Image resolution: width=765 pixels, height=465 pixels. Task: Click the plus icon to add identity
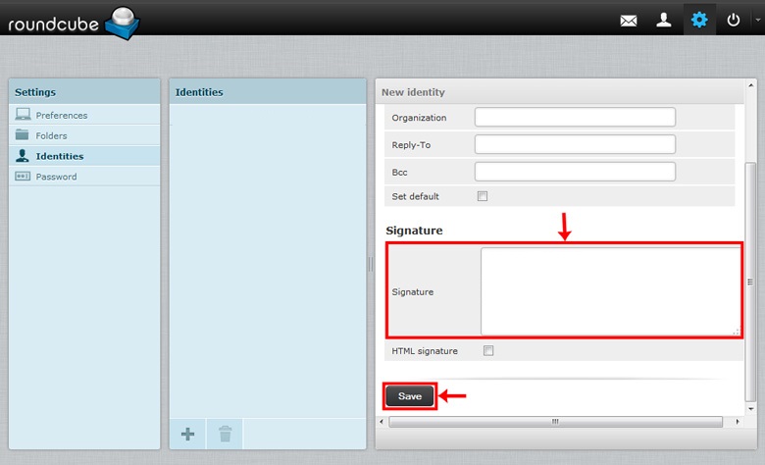[x=187, y=433]
